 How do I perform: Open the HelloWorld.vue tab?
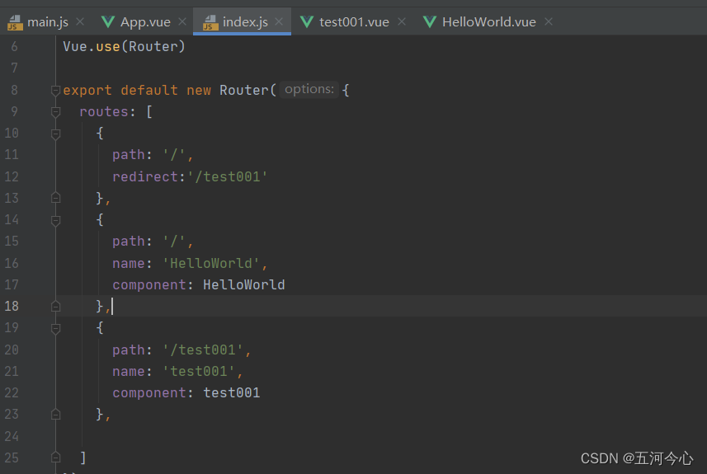[488, 21]
